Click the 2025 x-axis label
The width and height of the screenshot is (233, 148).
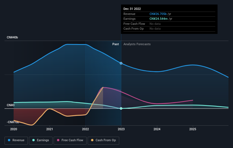(193, 129)
